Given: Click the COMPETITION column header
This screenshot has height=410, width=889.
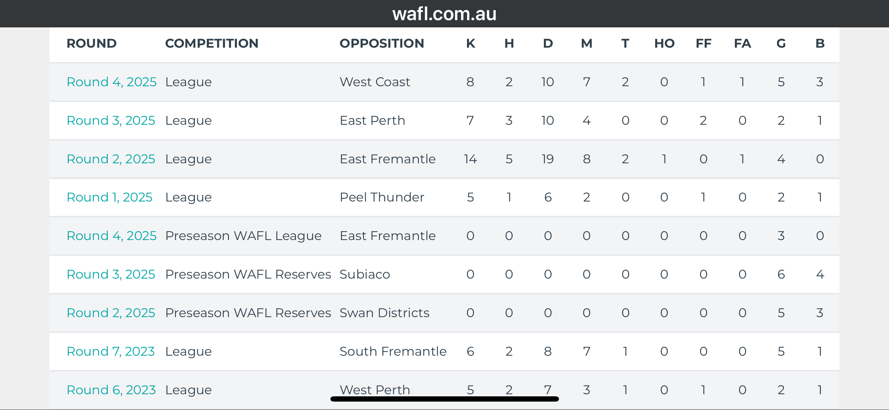Looking at the screenshot, I should coord(212,43).
